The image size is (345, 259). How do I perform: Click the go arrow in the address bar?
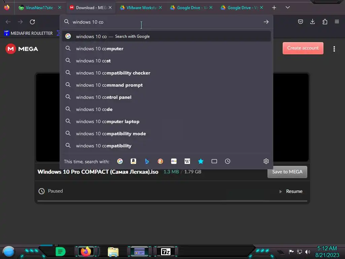click(x=266, y=22)
